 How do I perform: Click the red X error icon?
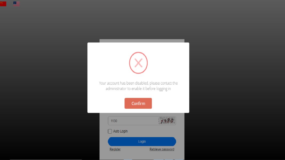[x=138, y=63]
